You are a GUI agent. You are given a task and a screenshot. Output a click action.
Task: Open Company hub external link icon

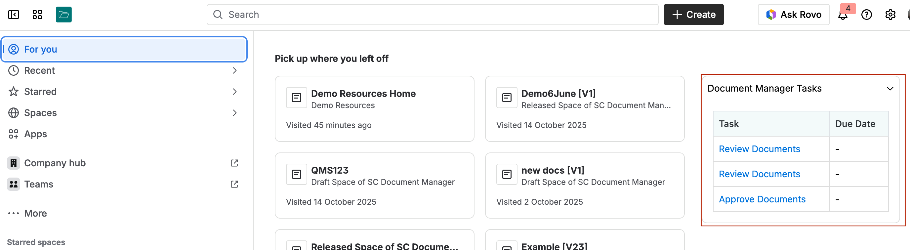234,163
